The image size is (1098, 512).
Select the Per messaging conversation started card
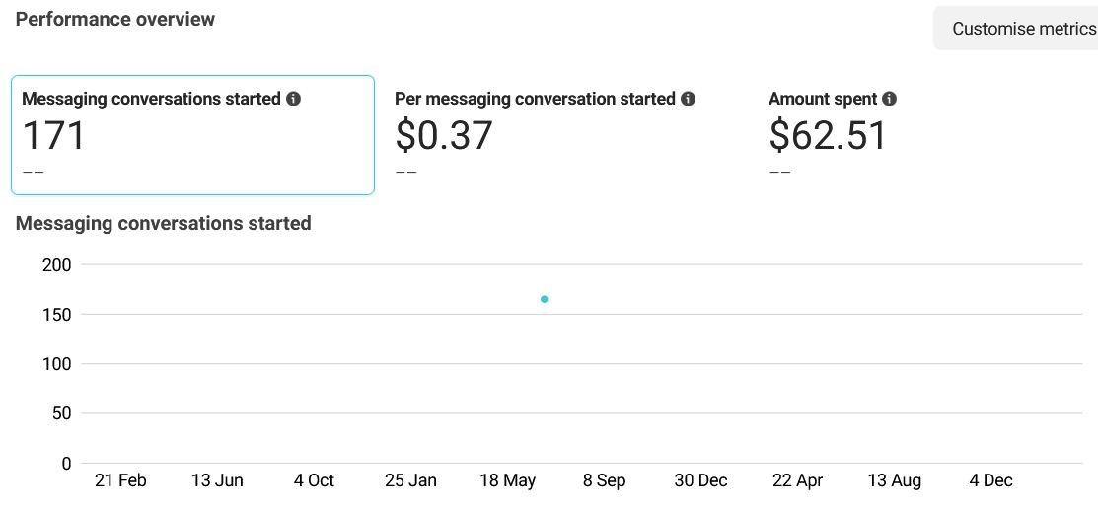tap(562, 135)
